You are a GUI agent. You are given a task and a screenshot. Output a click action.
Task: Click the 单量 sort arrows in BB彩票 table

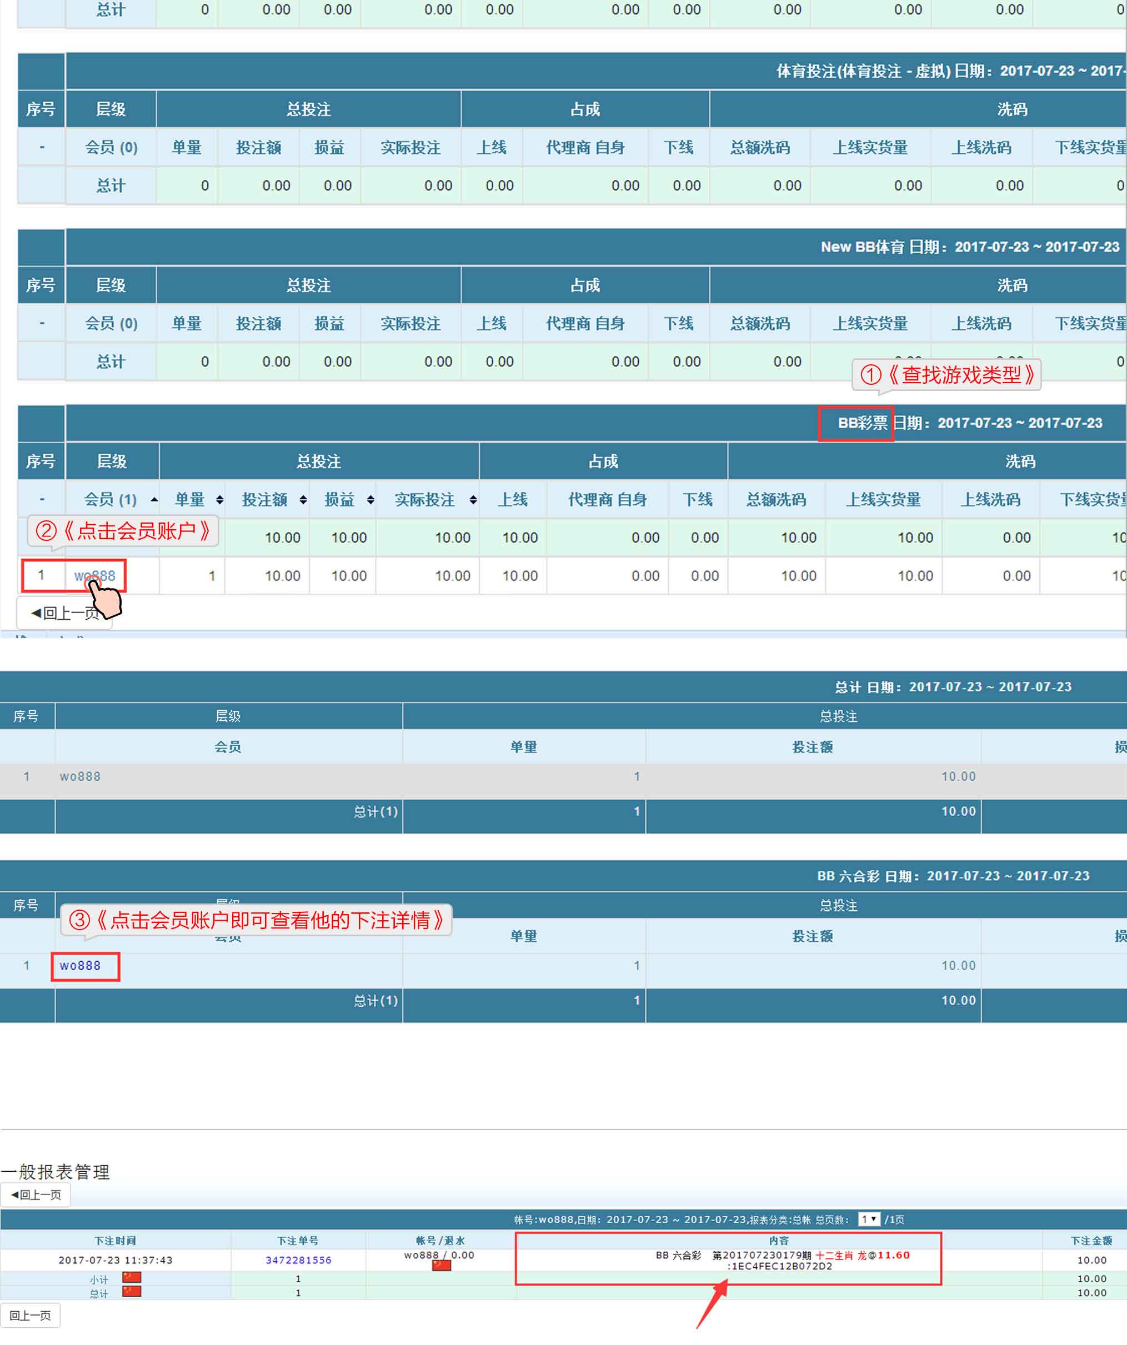point(220,500)
